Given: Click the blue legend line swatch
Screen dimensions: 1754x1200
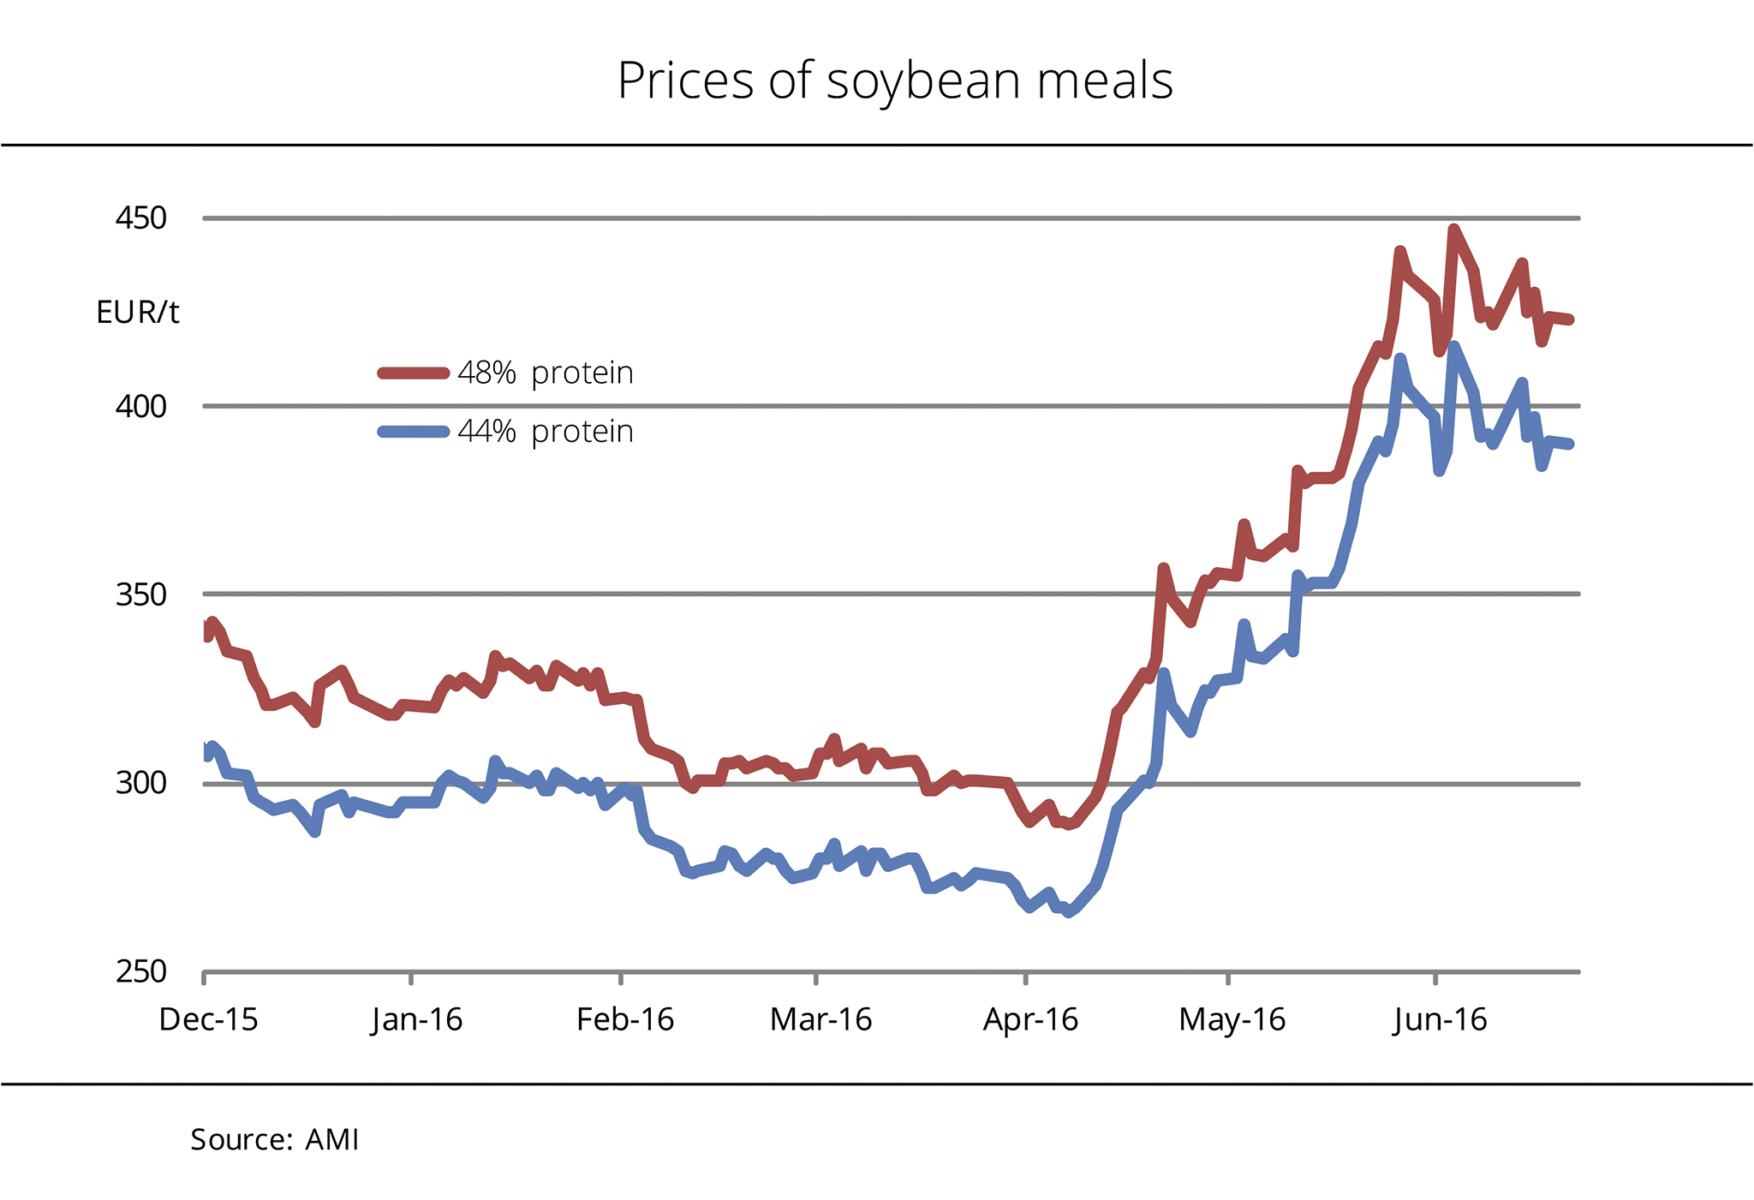Looking at the screenshot, I should pyautogui.click(x=414, y=432).
